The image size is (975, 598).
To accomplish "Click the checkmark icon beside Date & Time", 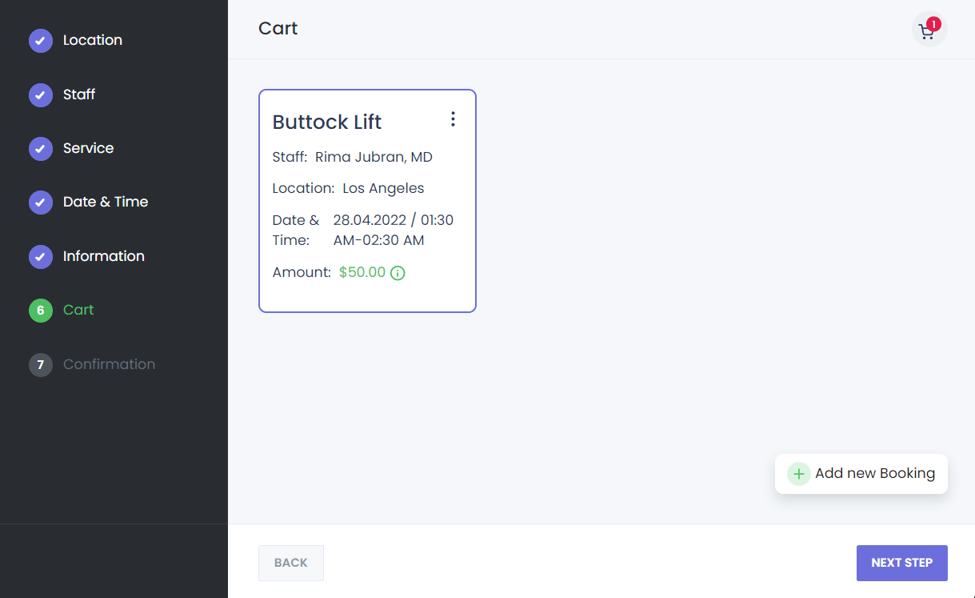I will [x=41, y=202].
